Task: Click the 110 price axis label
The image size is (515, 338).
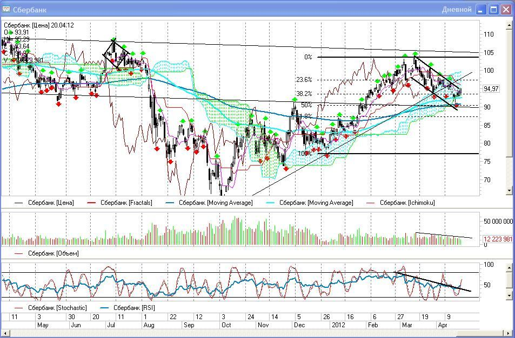Action: click(x=489, y=35)
